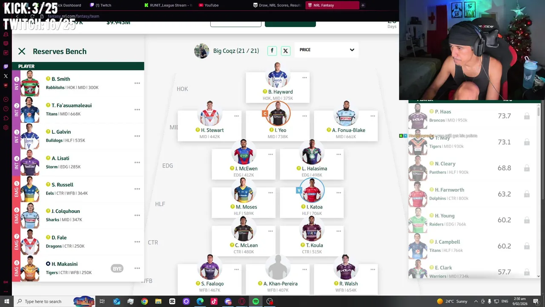The image size is (545, 307).
Task: Open X from the browser sidebar
Action: coord(6,76)
